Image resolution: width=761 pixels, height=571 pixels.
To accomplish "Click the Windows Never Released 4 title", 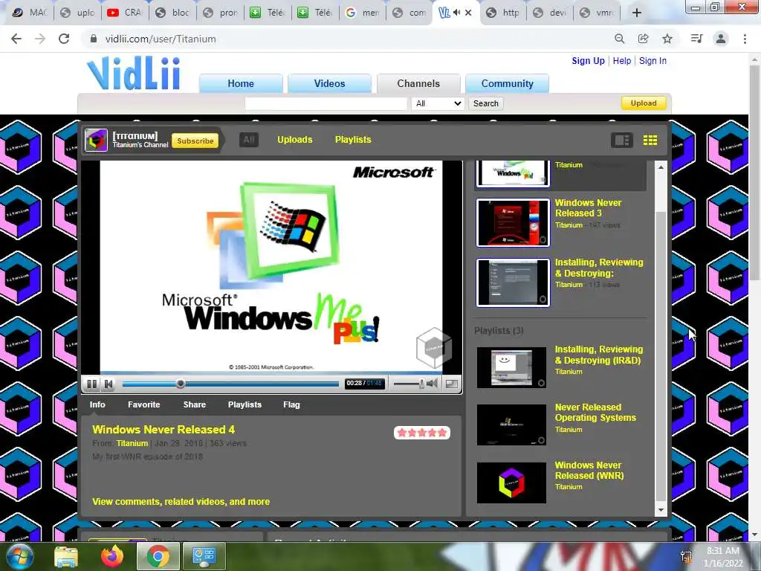I will pos(163,430).
